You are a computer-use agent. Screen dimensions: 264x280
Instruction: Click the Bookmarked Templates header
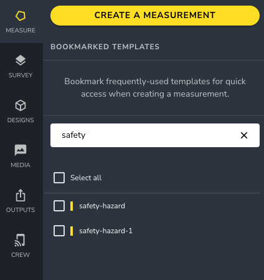(105, 47)
